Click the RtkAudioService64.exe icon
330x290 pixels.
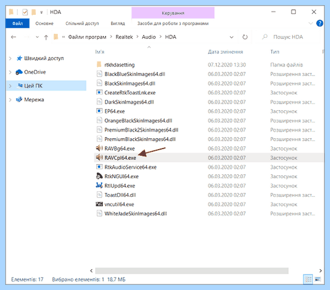click(99, 167)
